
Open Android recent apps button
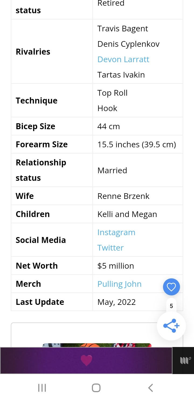click(x=42, y=388)
